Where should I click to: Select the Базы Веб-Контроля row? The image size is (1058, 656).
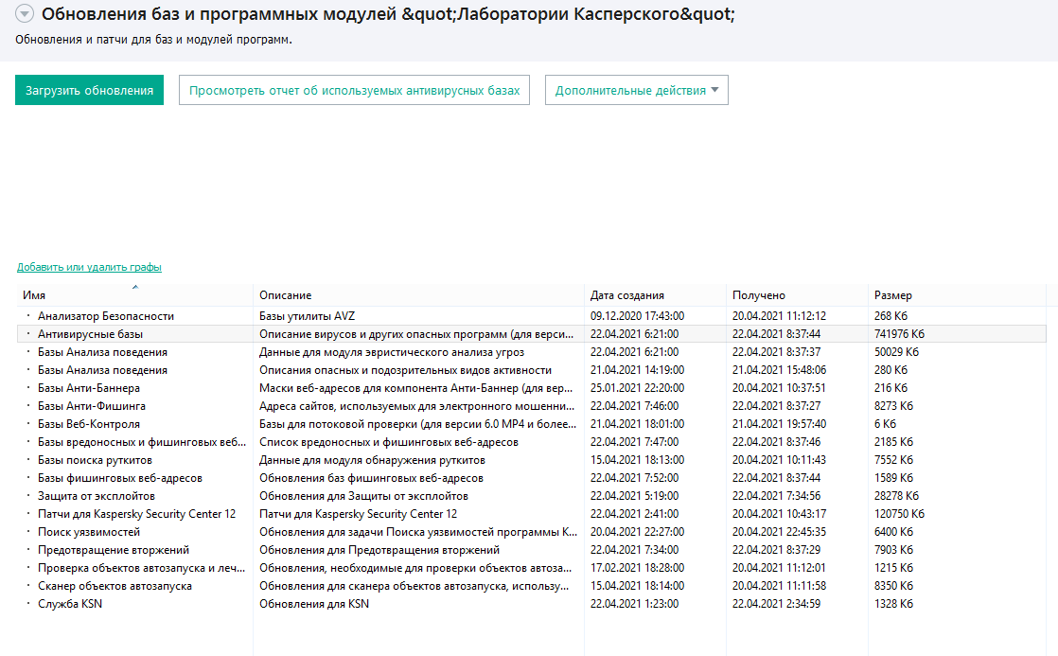[x=532, y=424]
